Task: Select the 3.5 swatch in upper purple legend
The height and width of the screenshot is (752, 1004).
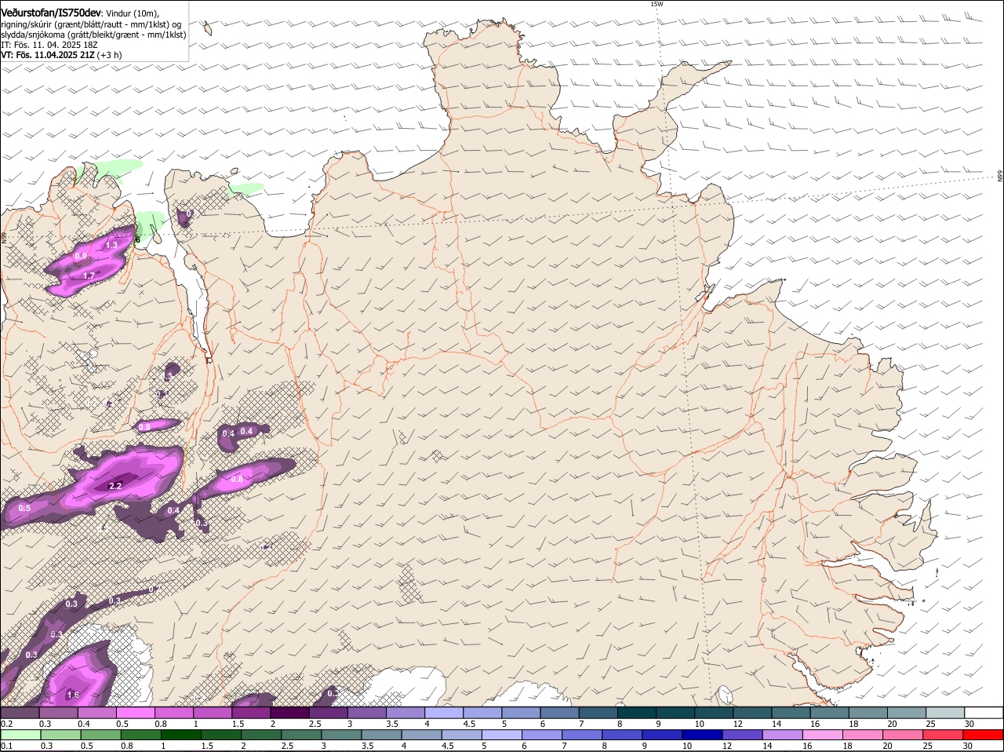Action: pos(405,712)
